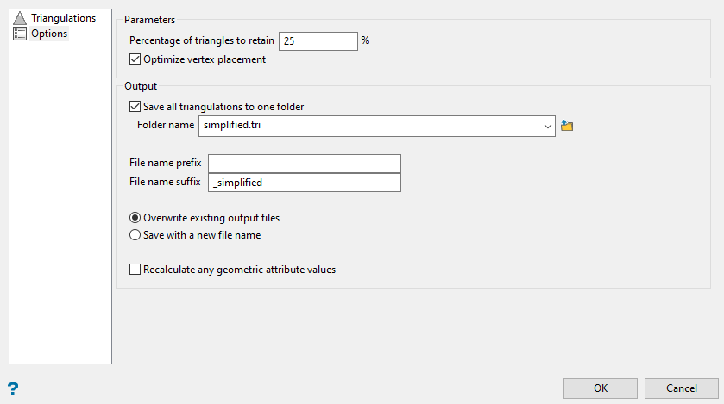
Task: Select the Options page label
Action: click(49, 34)
